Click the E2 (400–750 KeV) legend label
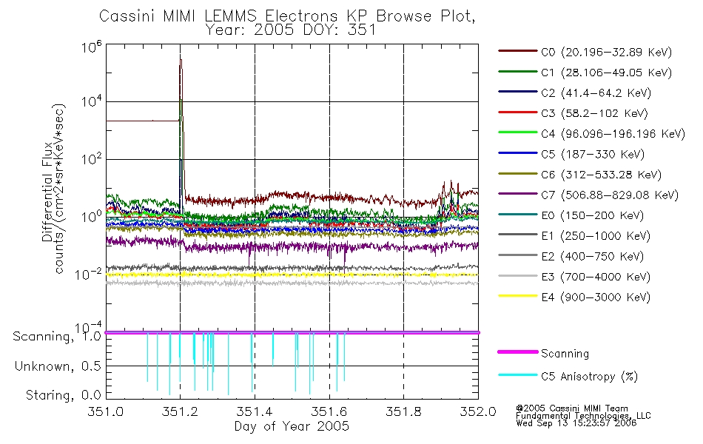 pos(592,257)
